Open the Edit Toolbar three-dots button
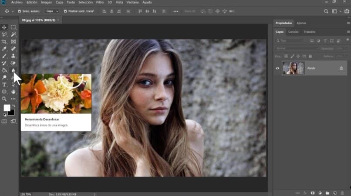Image resolution: width=351 pixels, height=196 pixels. tap(13, 99)
